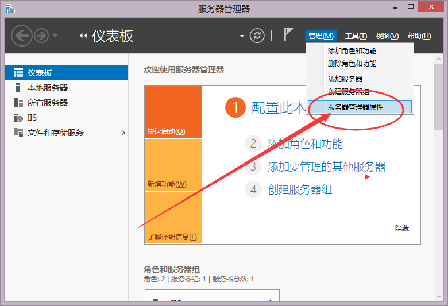
Task: Click 添加要管理的其他服务器 link
Action: [327, 167]
